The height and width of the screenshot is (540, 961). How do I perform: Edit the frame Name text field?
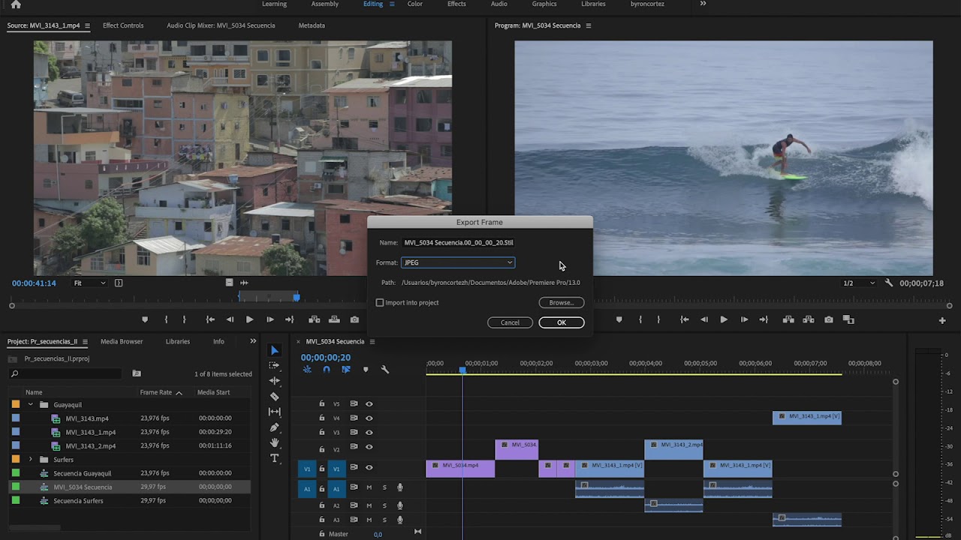click(x=459, y=242)
